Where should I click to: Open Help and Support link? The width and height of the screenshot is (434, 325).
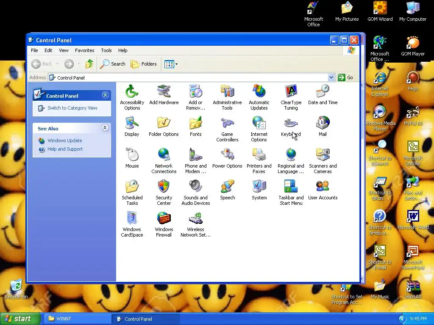pyautogui.click(x=65, y=149)
